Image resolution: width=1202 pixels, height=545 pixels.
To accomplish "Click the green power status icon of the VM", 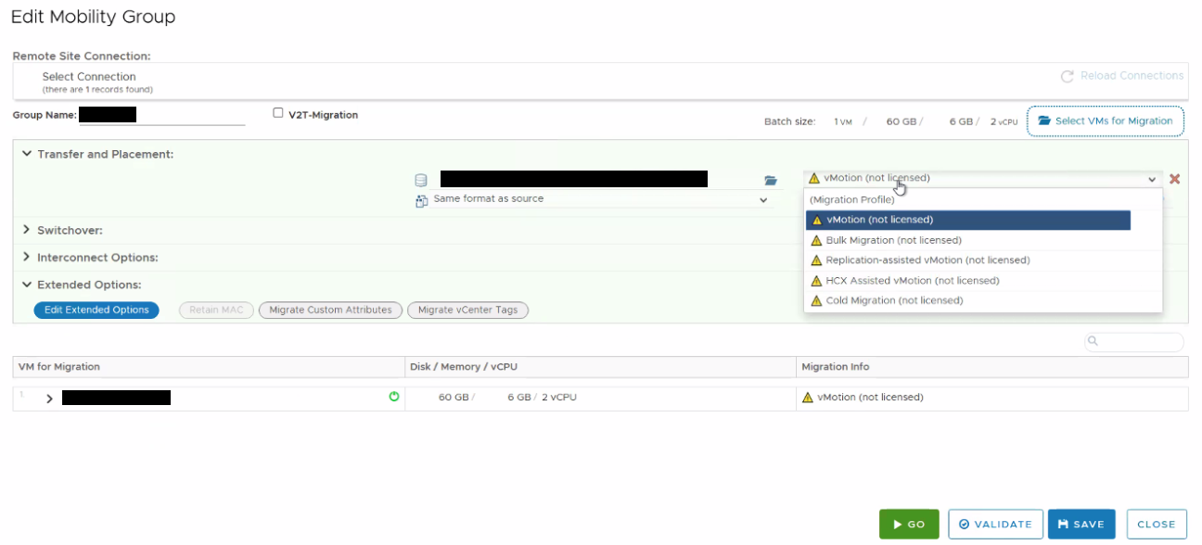I will pos(394,397).
